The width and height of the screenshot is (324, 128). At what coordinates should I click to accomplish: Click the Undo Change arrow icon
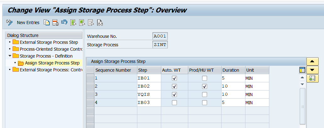point(64,23)
